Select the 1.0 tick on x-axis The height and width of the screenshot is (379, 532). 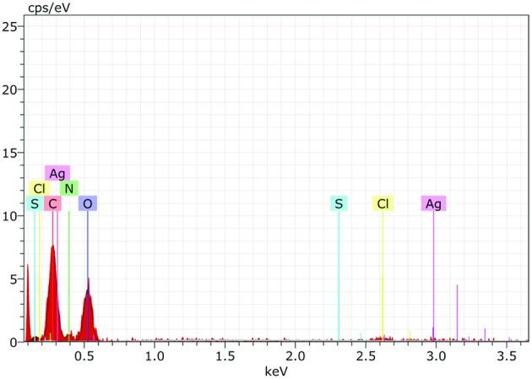point(154,356)
